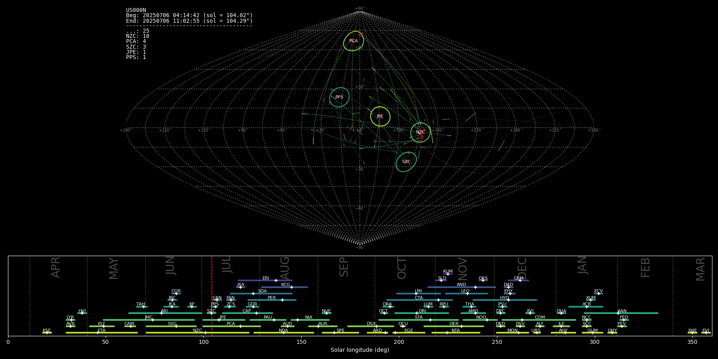Click the red dashed current-date line in the timeline
Image resolution: width=718 pixels, height=359 pixels.
click(x=212, y=296)
